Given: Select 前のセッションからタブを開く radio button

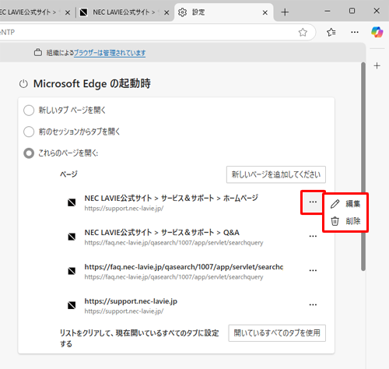Looking at the screenshot, I should pos(29,132).
